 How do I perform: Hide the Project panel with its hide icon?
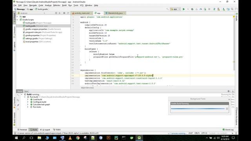coord(68,13)
